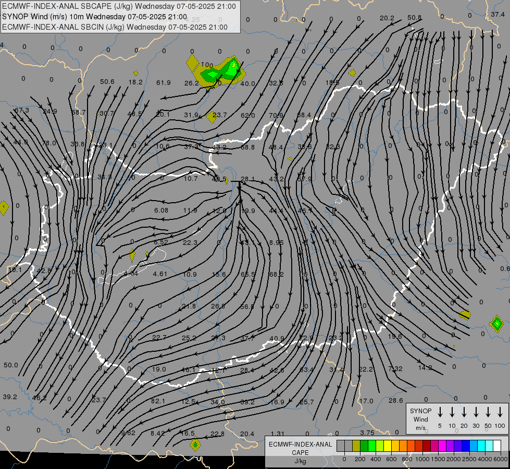Select the olive CAPE legend swatch
Image resolution: width=510 pixels, height=469 pixels.
[356, 446]
